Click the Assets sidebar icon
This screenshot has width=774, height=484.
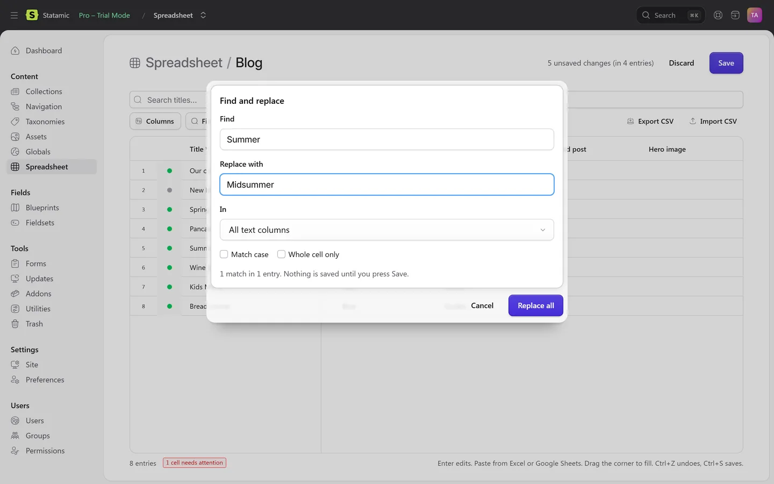[x=15, y=137]
